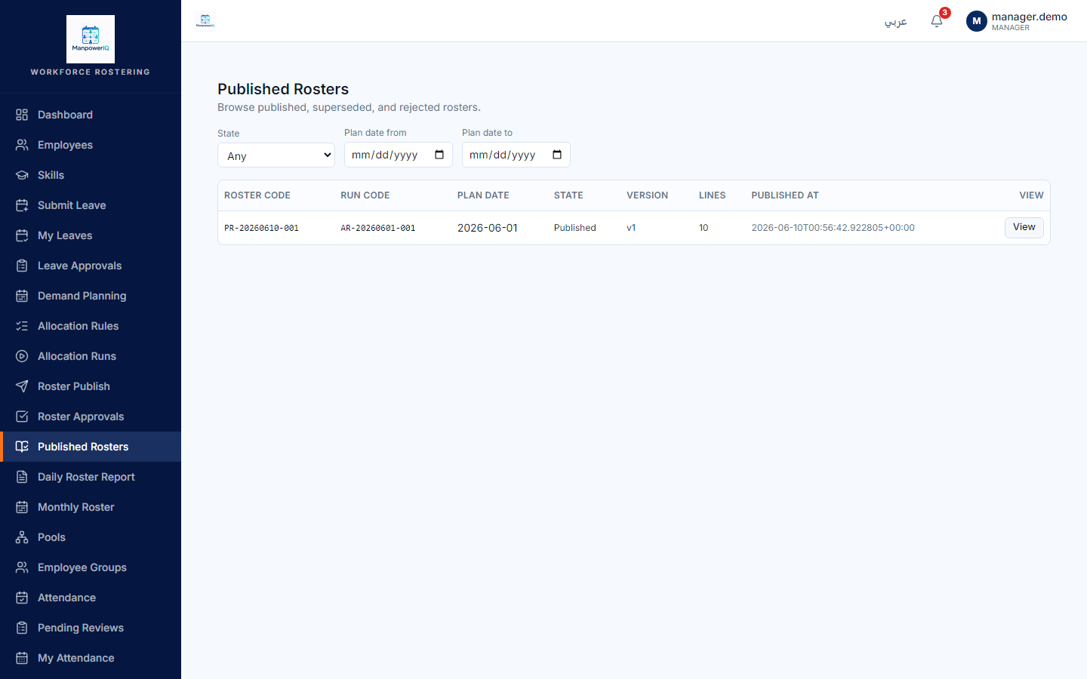Open manager.demo user menu
This screenshot has height=679, width=1087.
click(1017, 21)
